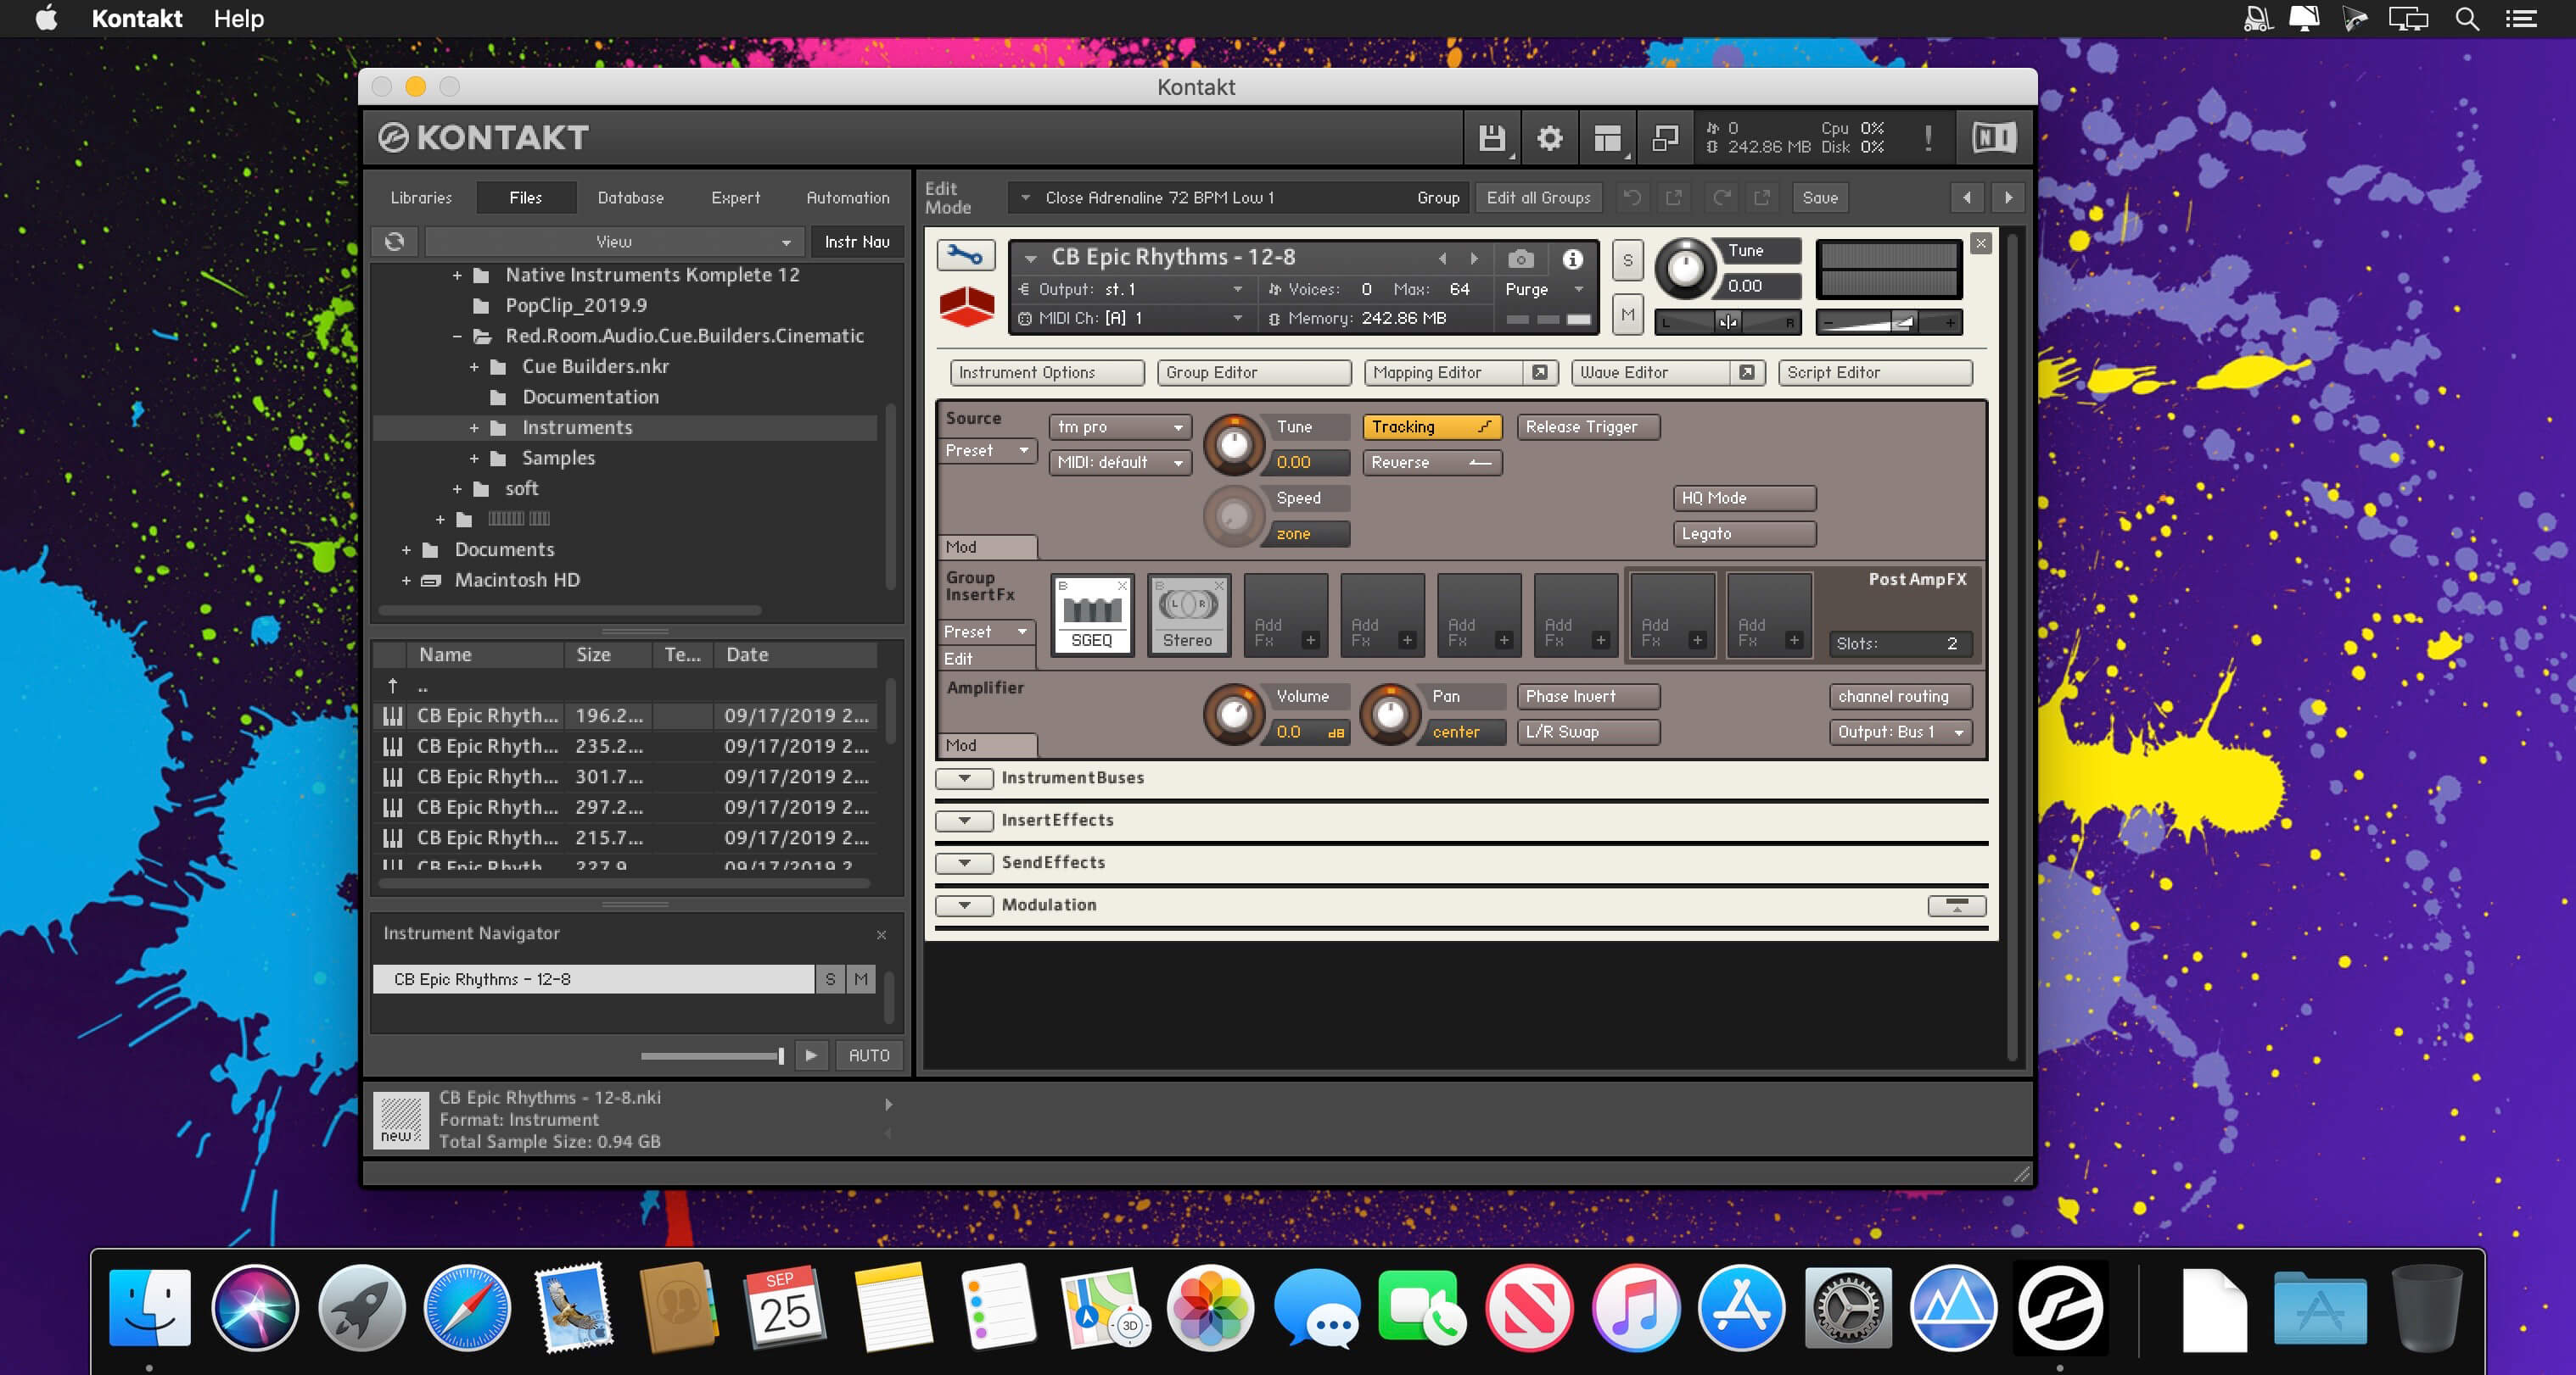2576x1375 pixels.
Task: Play the selected file preview
Action: tap(811, 1055)
